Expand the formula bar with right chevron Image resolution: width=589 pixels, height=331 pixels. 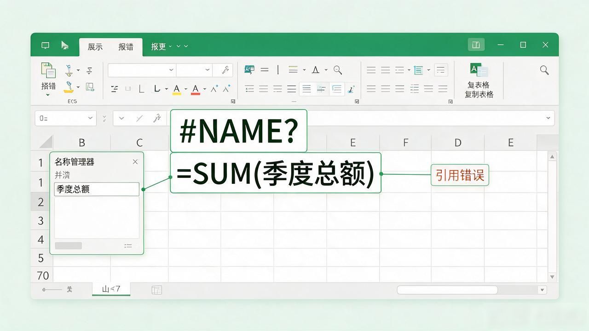548,118
